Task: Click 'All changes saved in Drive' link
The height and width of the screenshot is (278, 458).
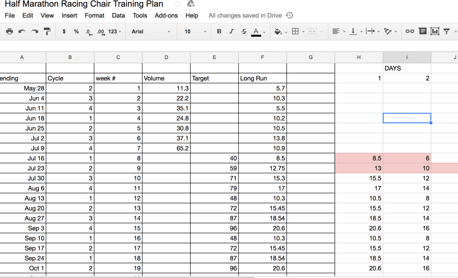Action: 245,15
